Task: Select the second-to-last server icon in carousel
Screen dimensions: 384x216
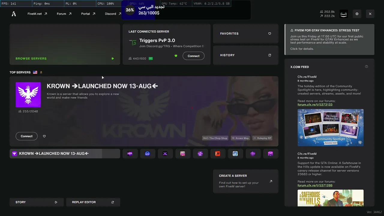Action: pos(253,154)
